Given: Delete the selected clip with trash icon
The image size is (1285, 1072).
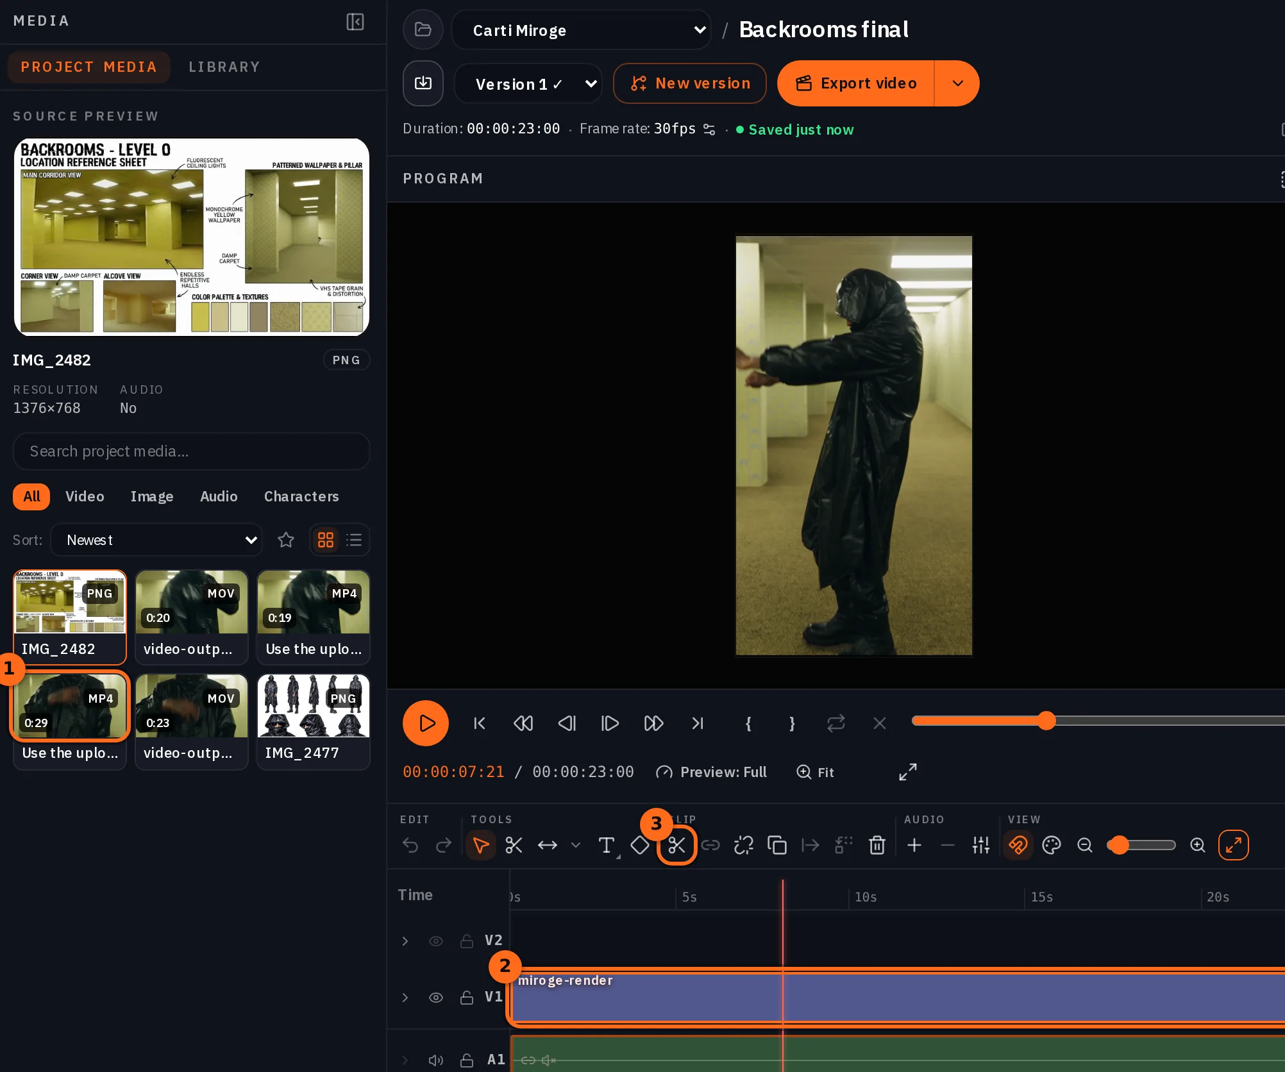Looking at the screenshot, I should coord(877,845).
